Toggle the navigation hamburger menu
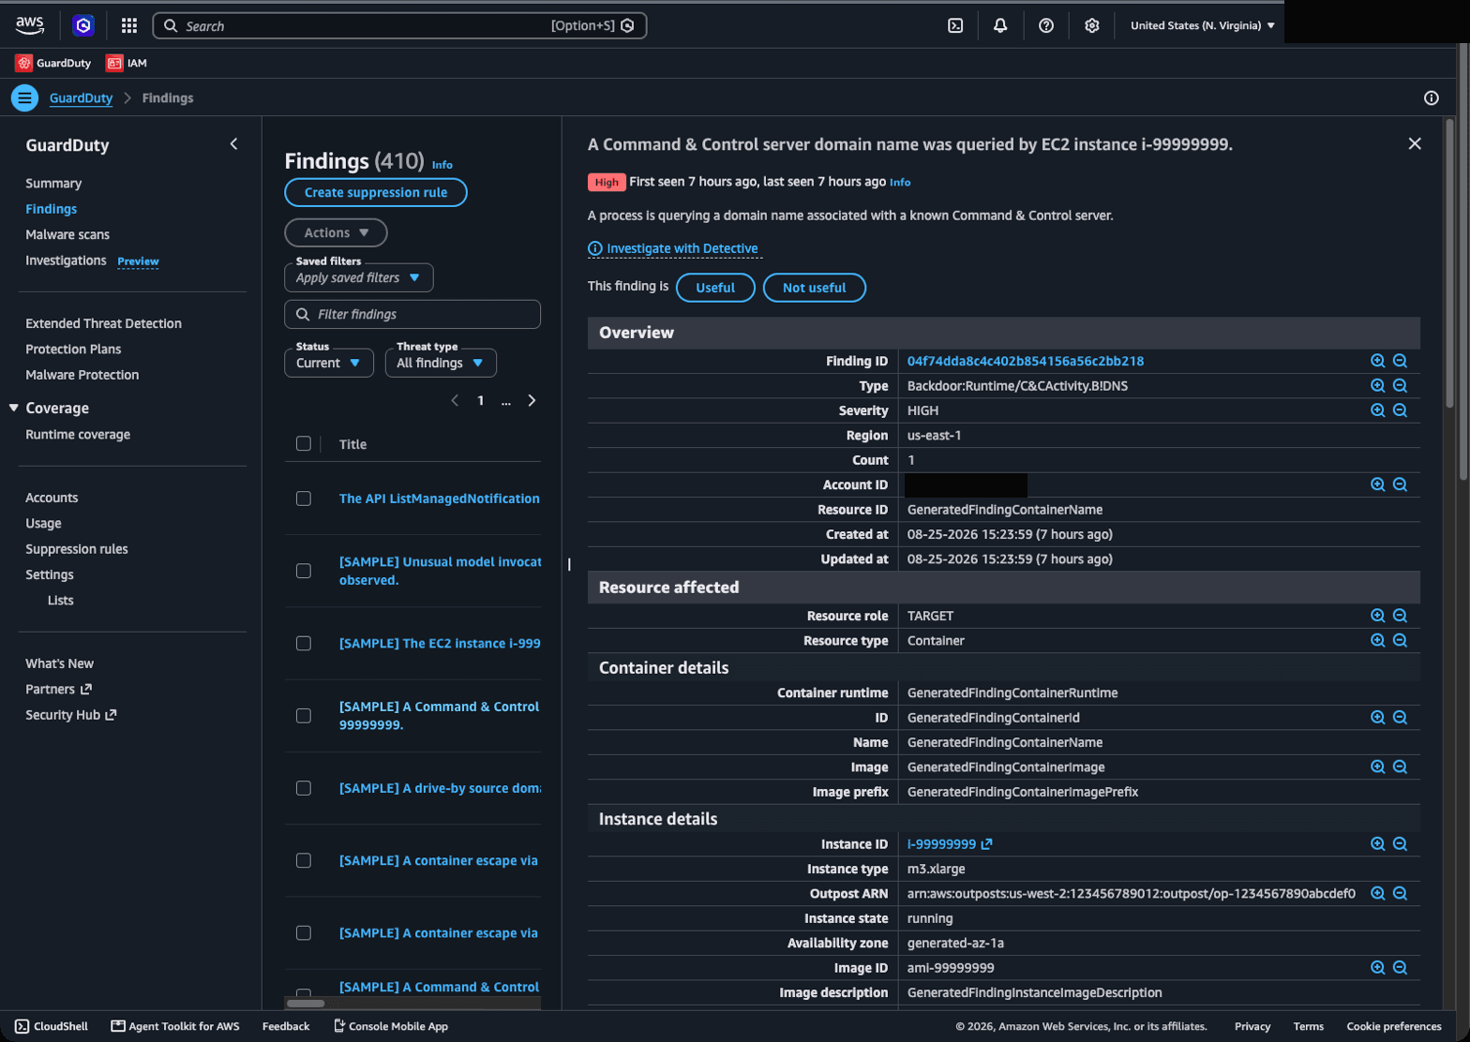Image resolution: width=1470 pixels, height=1042 pixels. coord(24,97)
